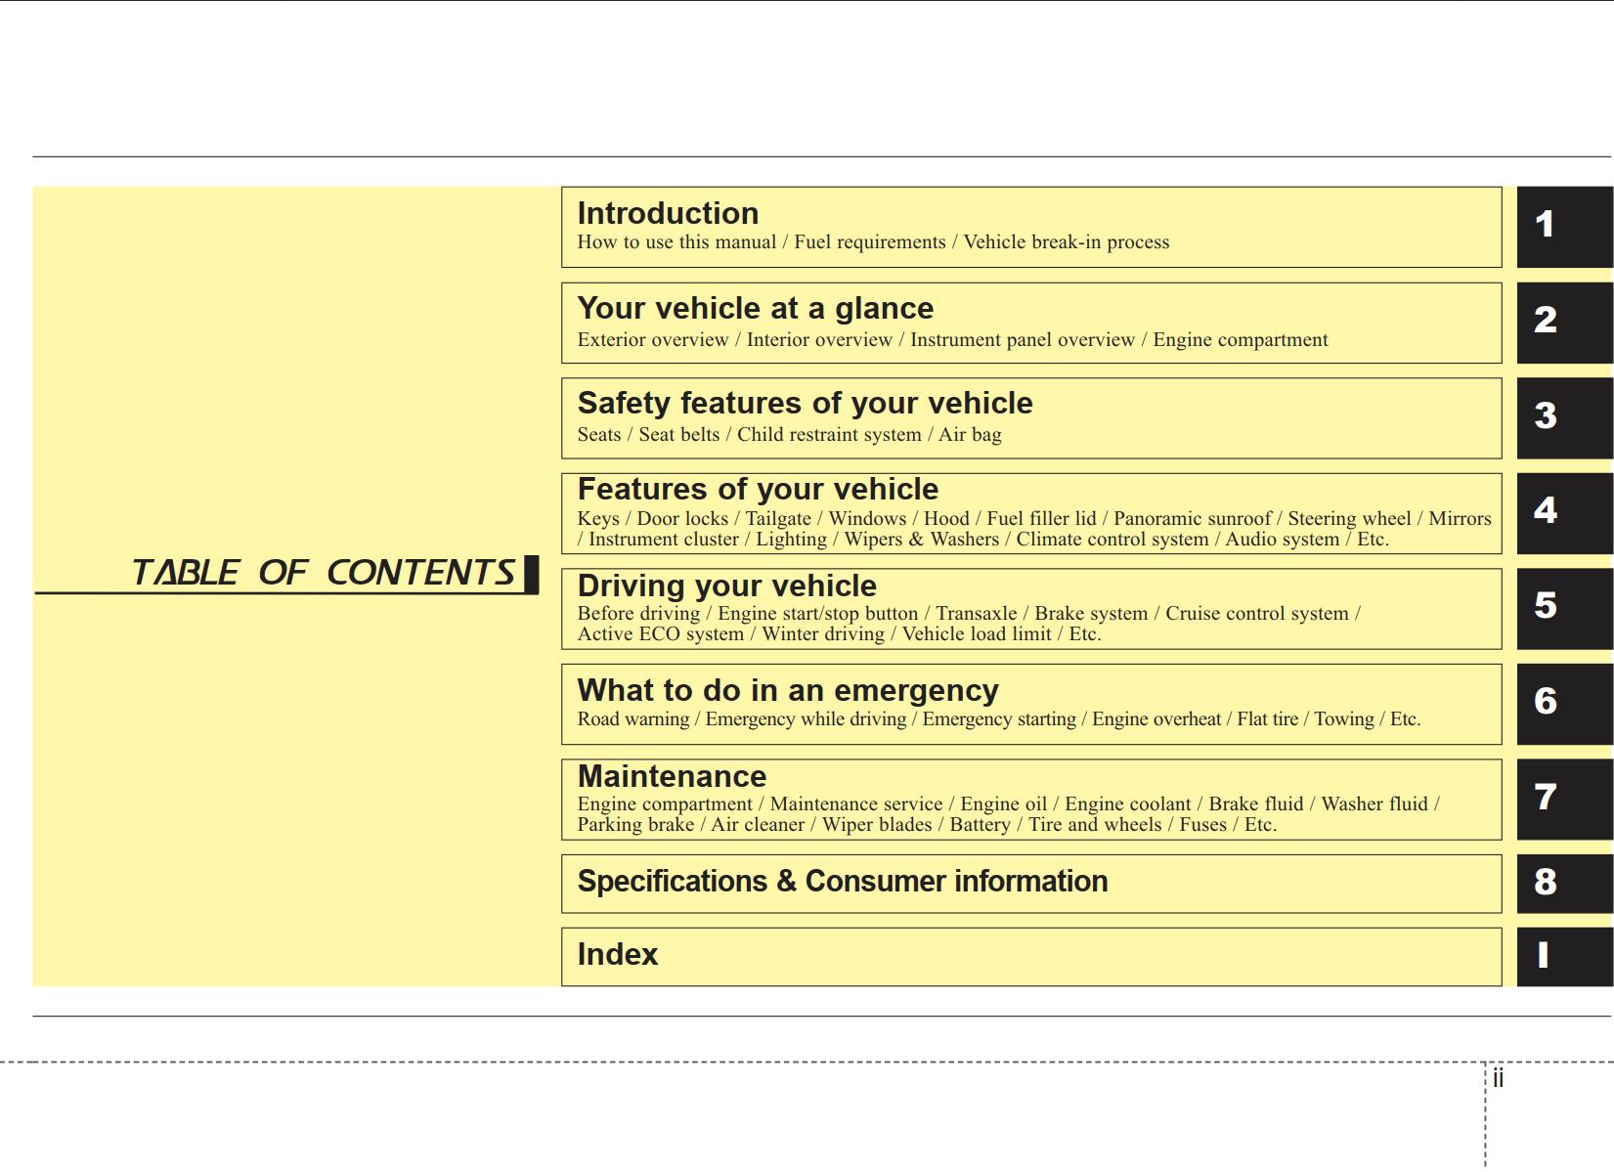Click the page number 'ii'

[1498, 1078]
